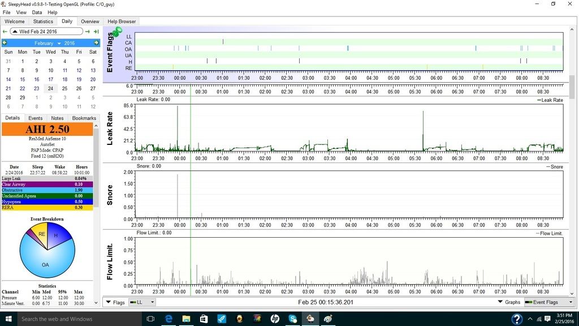The width and height of the screenshot is (579, 326).
Task: Jump to the most recent day
Action: click(96, 32)
